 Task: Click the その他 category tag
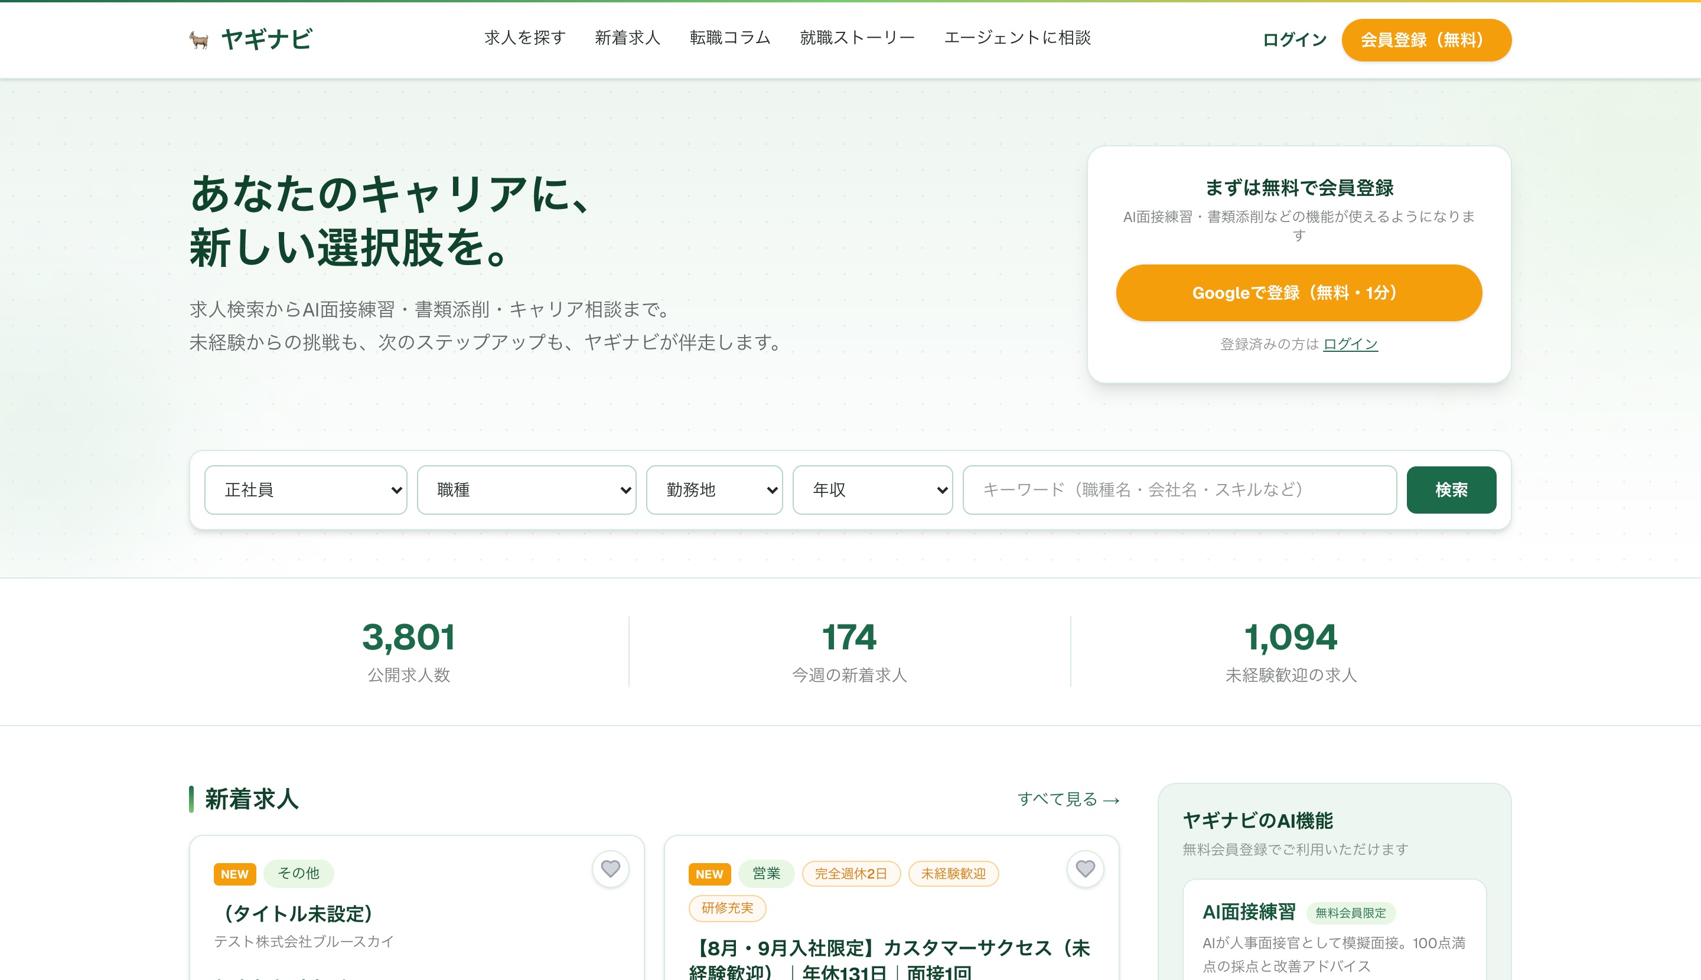pyautogui.click(x=298, y=873)
